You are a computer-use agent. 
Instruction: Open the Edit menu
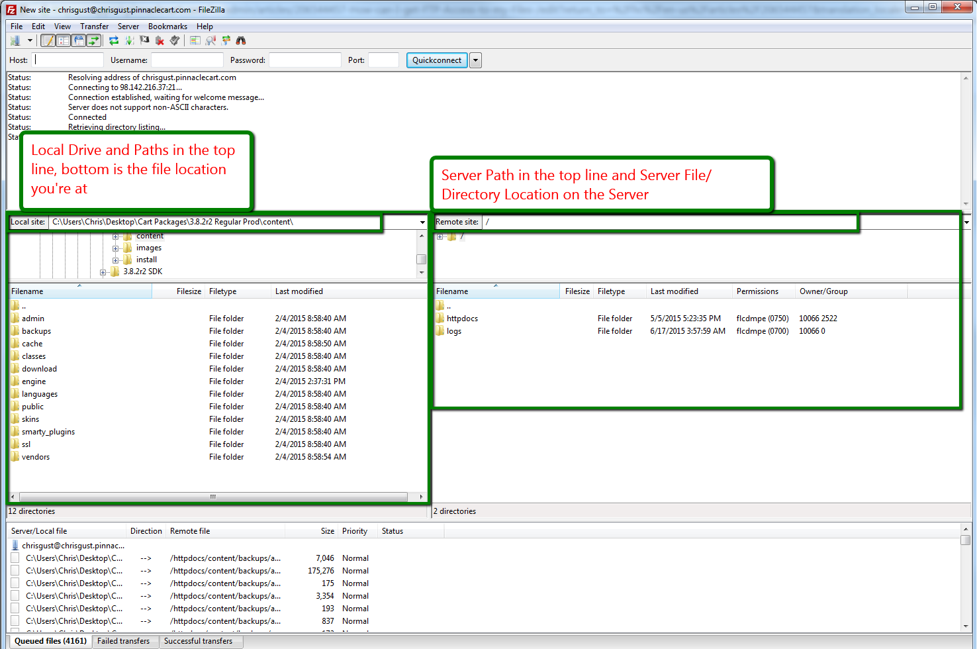tap(38, 26)
